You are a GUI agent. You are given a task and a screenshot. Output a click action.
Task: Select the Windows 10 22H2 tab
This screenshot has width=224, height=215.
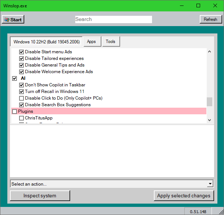point(46,42)
